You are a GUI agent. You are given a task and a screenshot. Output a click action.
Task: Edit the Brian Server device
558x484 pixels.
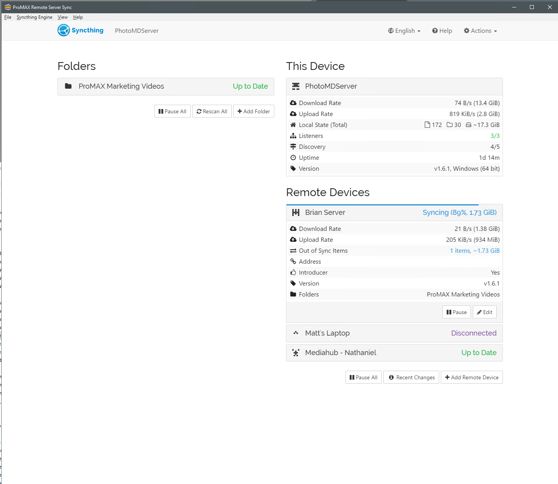click(x=485, y=312)
